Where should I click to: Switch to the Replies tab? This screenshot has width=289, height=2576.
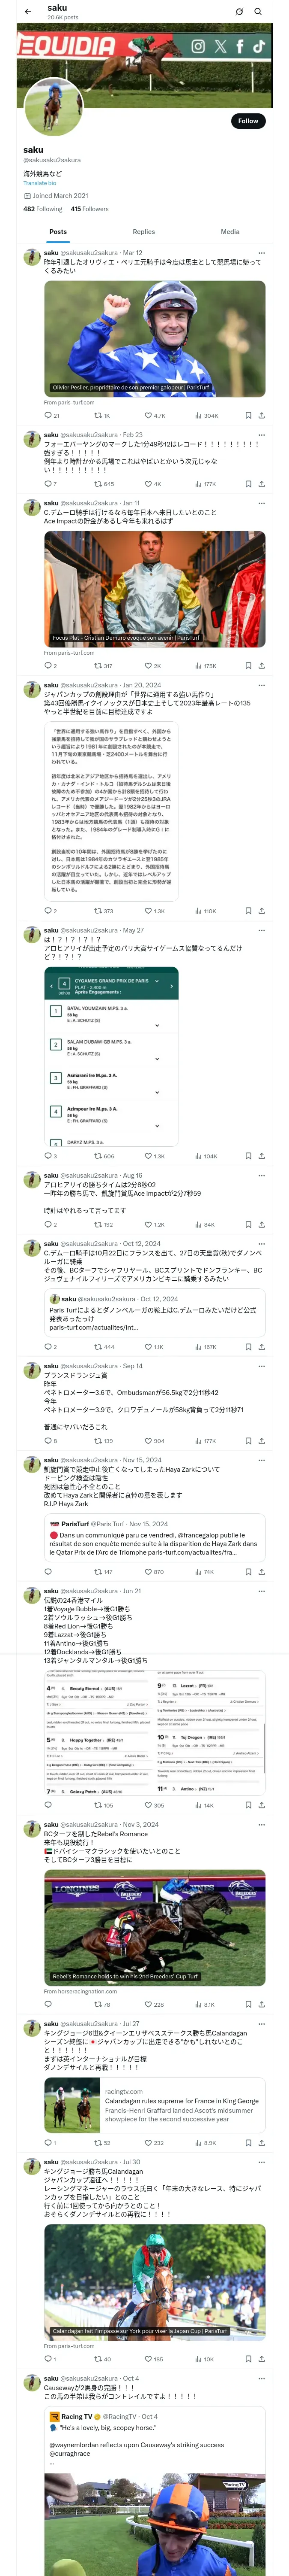point(143,231)
